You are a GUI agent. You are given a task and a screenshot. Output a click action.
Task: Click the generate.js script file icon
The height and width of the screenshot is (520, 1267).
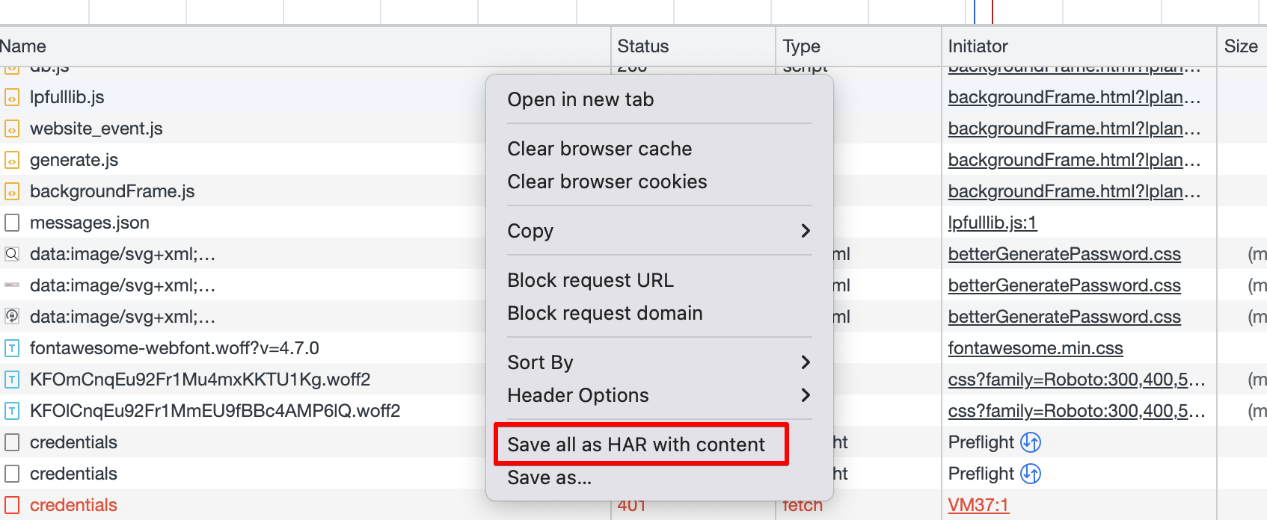[x=12, y=160]
